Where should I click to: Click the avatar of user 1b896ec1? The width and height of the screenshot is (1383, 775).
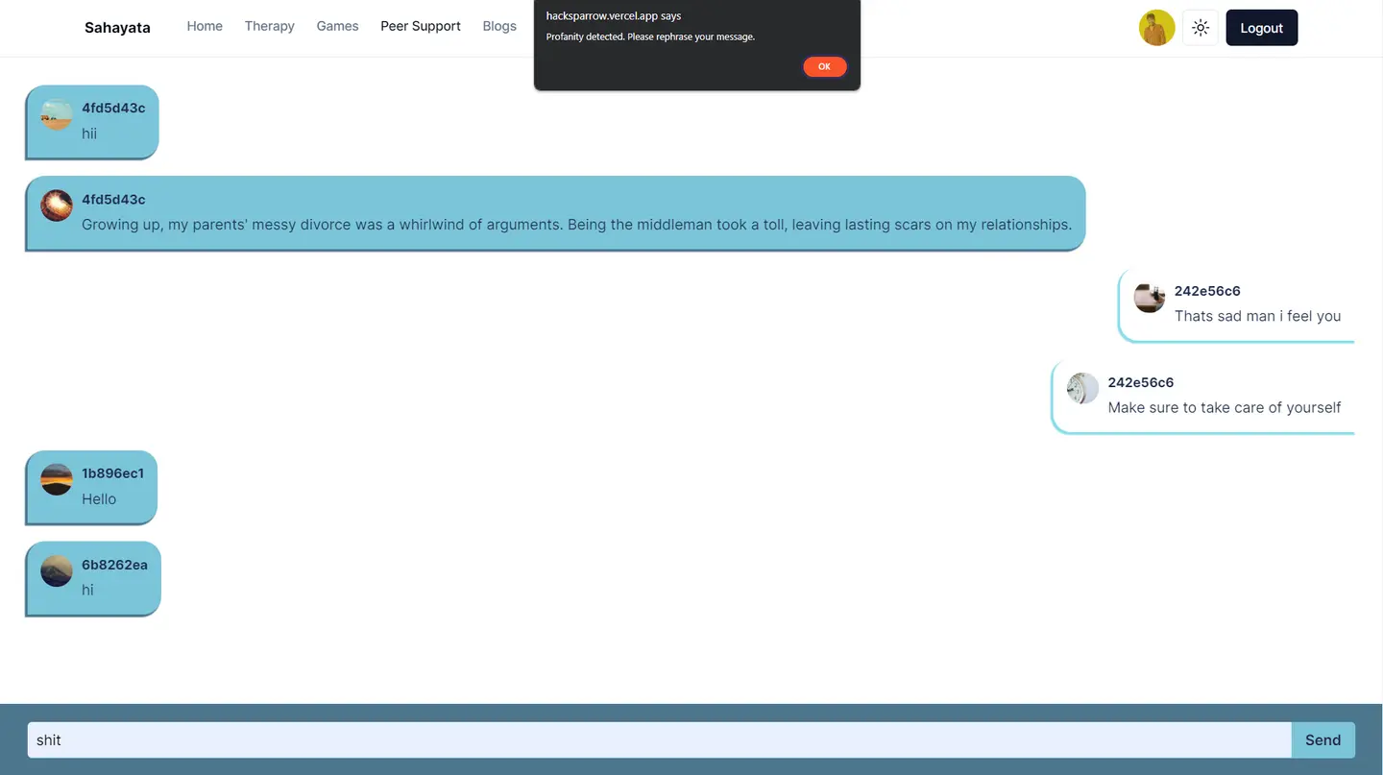[x=57, y=479]
